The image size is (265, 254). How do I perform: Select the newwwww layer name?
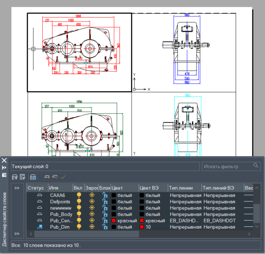60,208
